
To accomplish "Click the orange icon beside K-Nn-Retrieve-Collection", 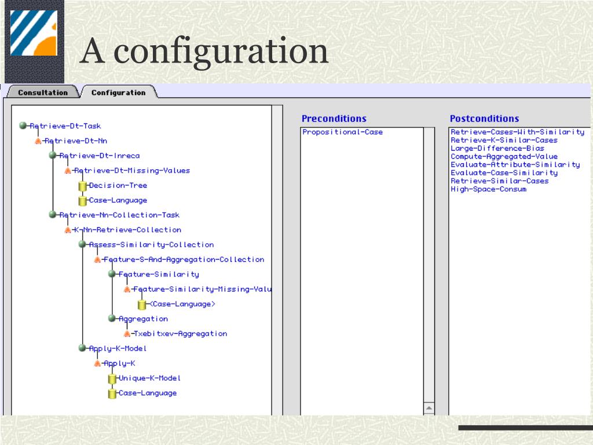I will click(x=67, y=229).
